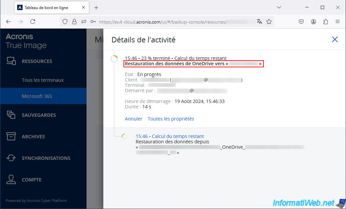
Task: Open the ARCHIVES section
Action: click(x=33, y=137)
